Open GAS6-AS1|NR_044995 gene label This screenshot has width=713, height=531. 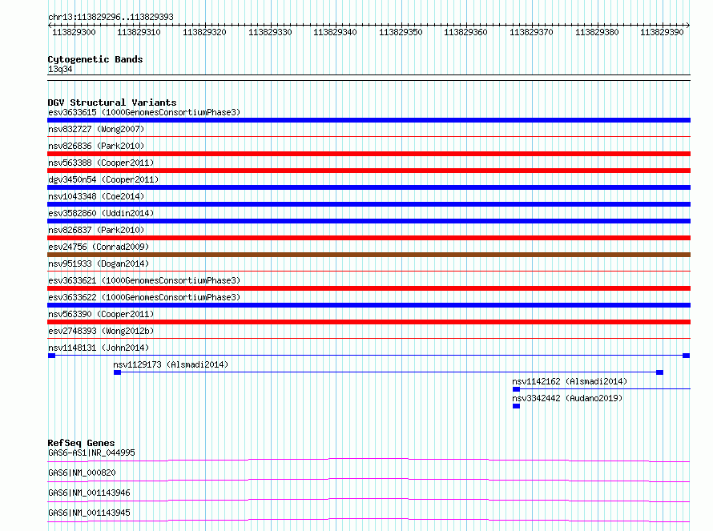91,453
